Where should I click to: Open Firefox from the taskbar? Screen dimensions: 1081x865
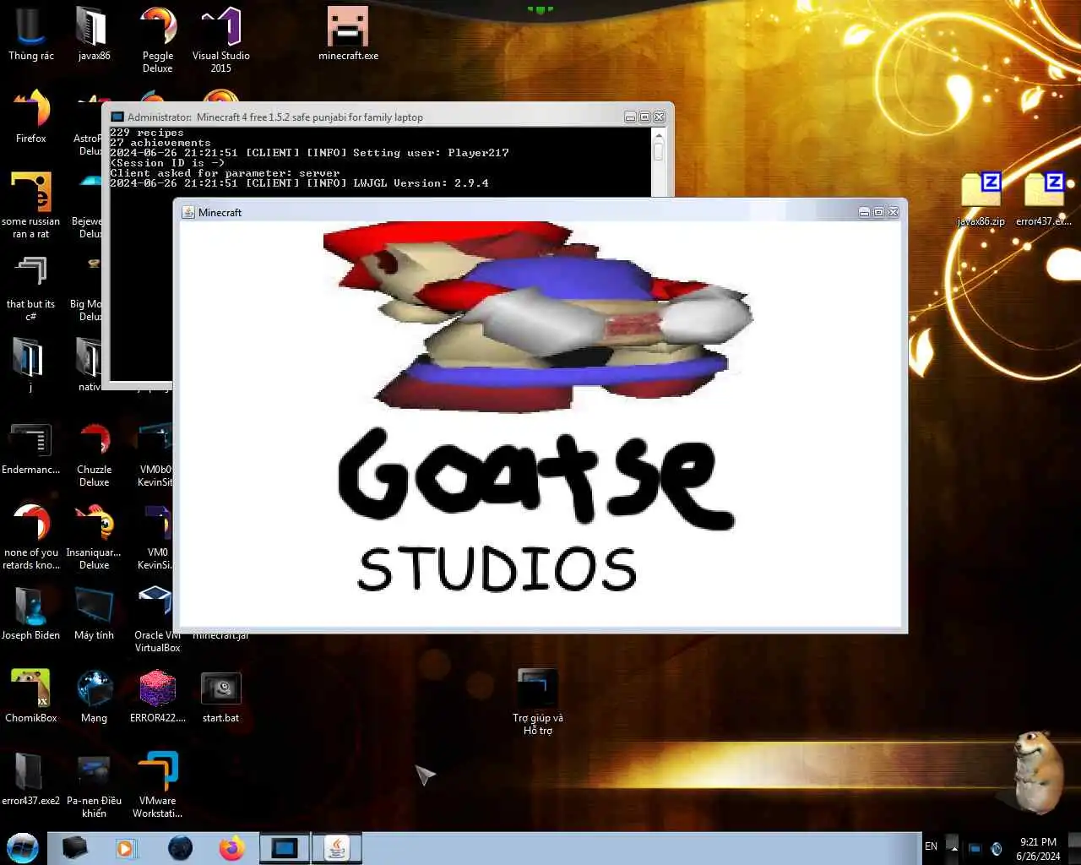click(231, 847)
